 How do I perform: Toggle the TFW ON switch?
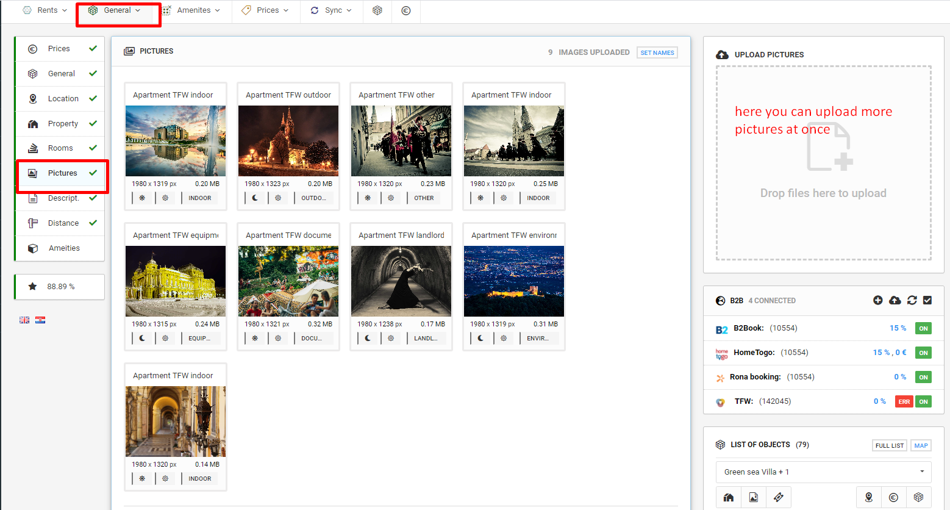click(x=923, y=401)
